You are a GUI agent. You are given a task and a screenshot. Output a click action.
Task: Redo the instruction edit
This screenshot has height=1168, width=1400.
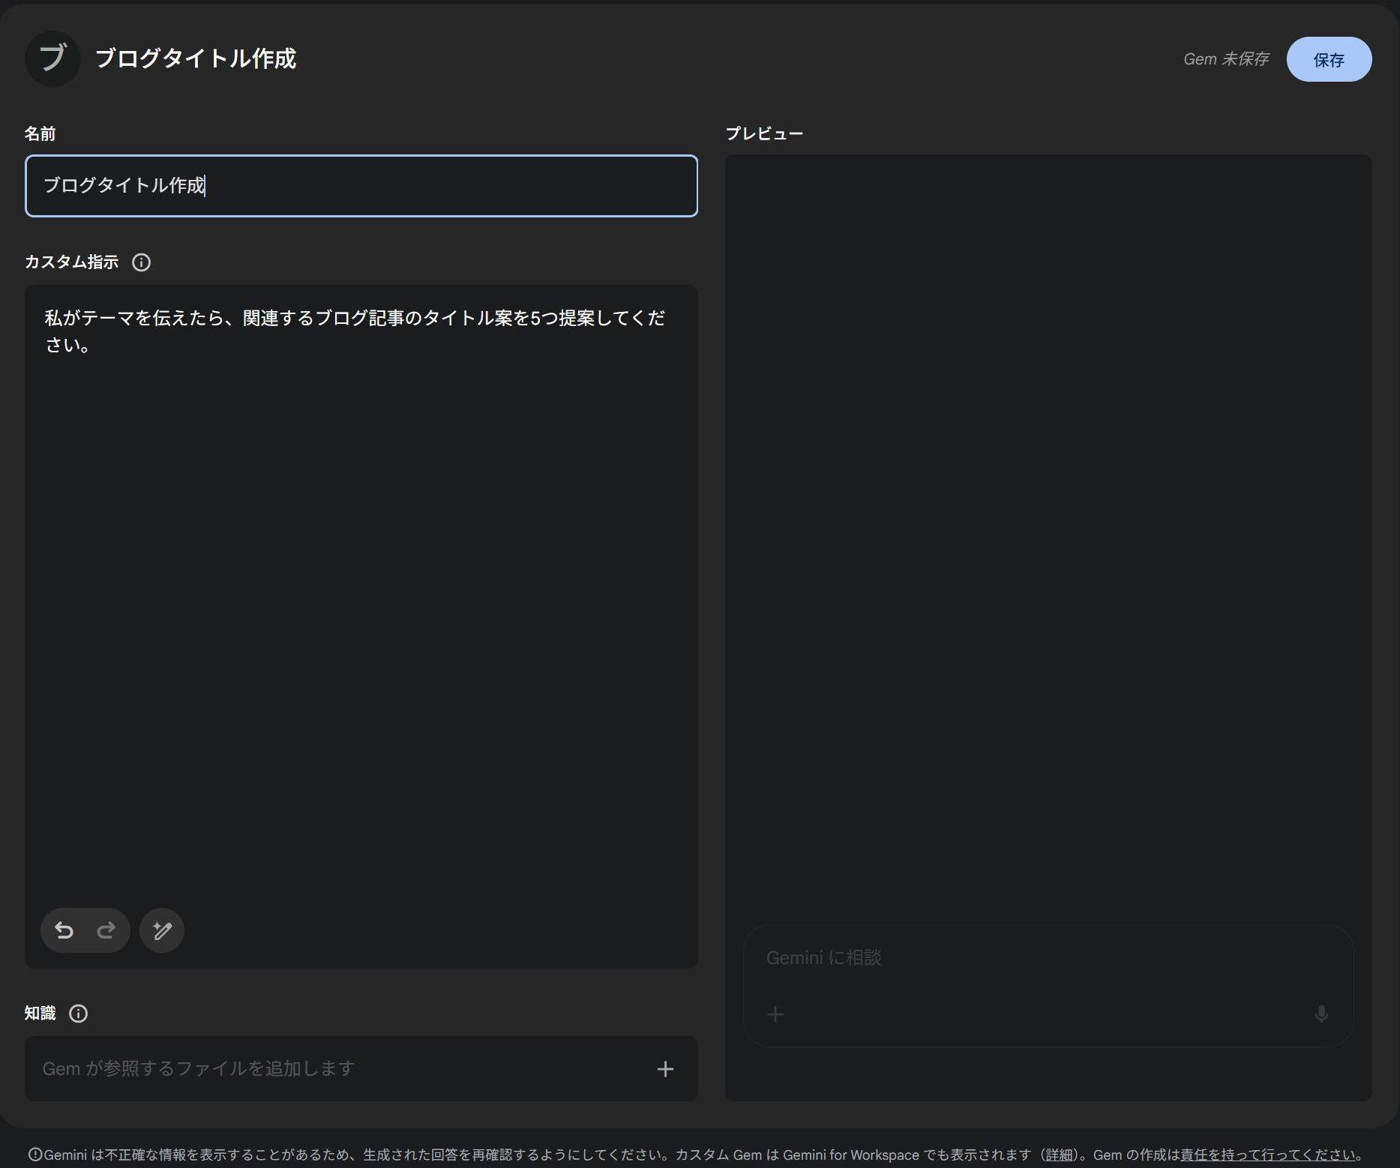(x=106, y=930)
